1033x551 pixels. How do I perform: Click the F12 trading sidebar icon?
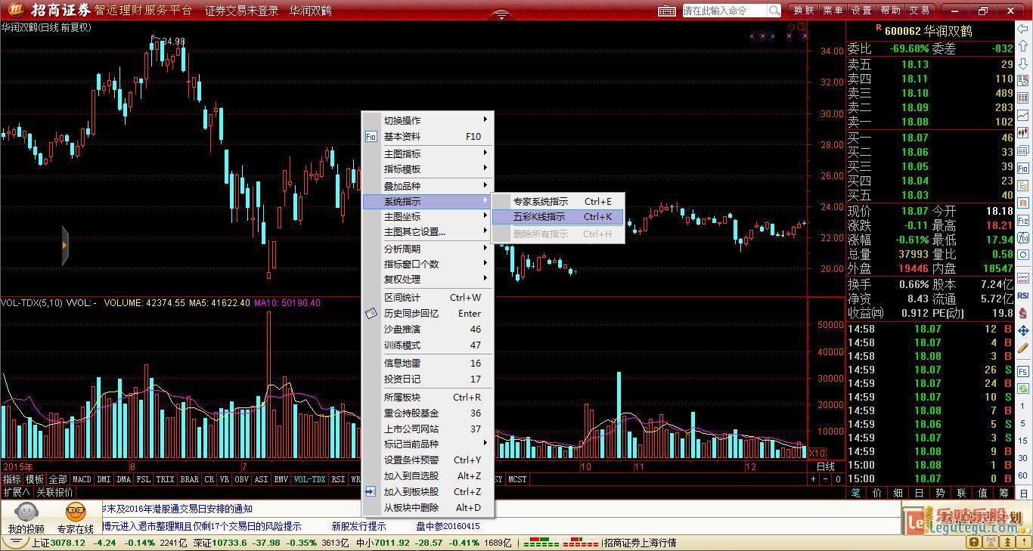(x=1022, y=221)
